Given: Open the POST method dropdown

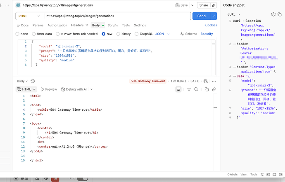Looking at the screenshot, I should 29,16.
